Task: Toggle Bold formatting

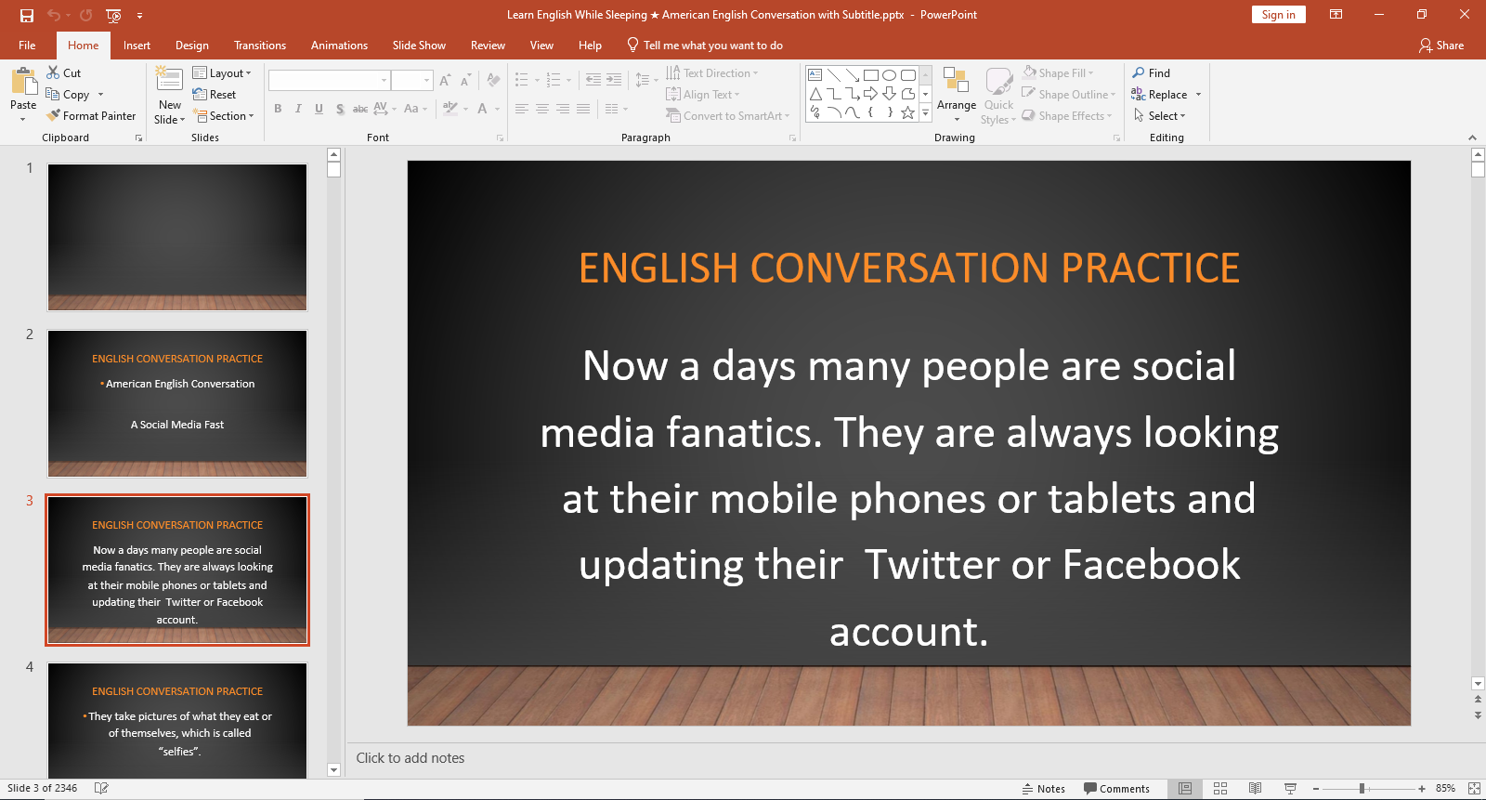Action: tap(278, 109)
